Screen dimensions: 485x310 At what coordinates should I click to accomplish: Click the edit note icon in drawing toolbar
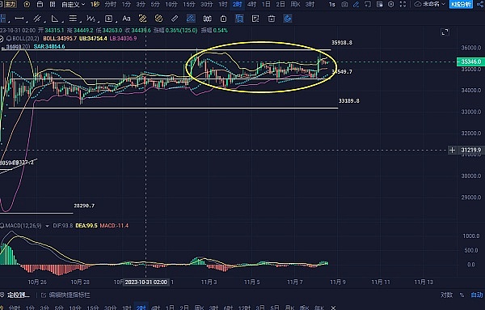[x=255, y=19]
